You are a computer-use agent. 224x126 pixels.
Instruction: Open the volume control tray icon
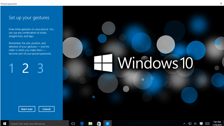coord(196,124)
